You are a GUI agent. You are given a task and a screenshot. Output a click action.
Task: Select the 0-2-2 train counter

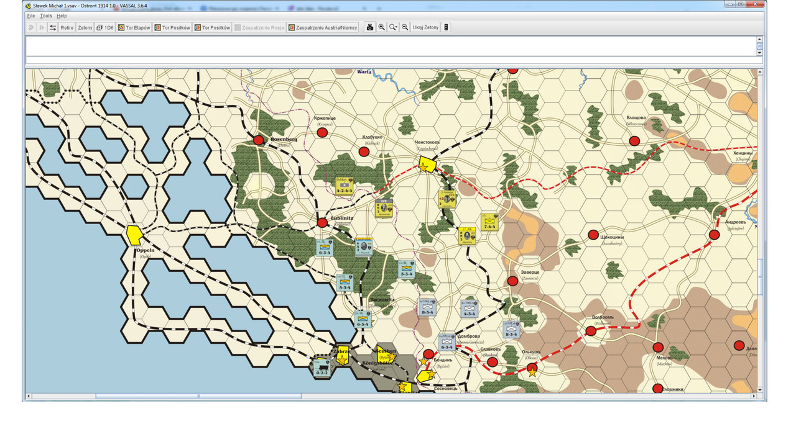(322, 368)
